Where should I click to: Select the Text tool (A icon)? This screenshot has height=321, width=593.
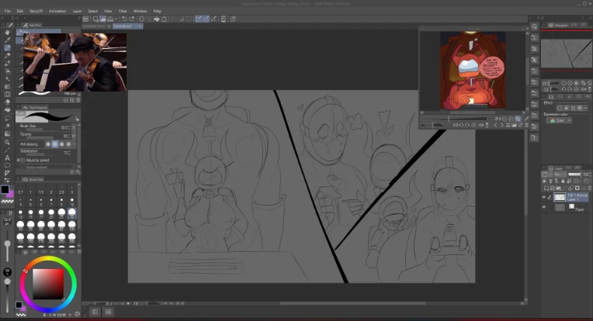7,158
